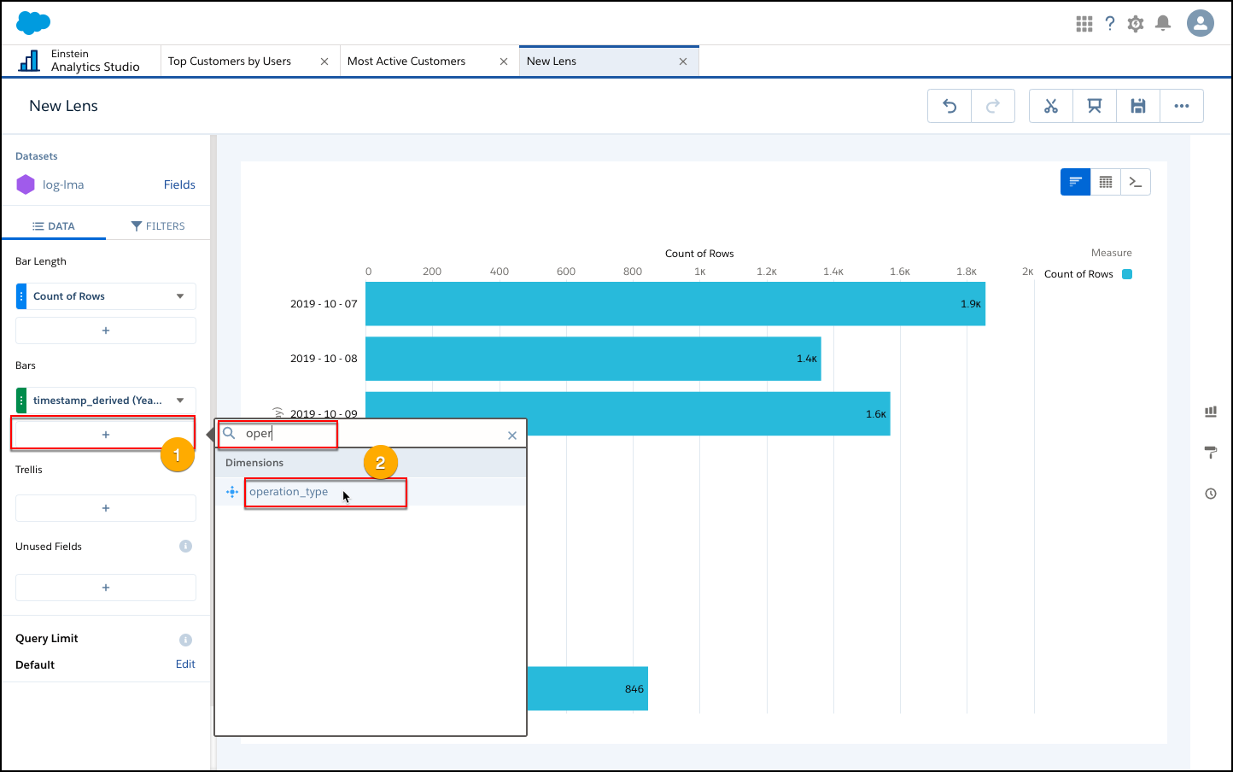
Task: Open the notifications bell
Action: pyautogui.click(x=1163, y=24)
